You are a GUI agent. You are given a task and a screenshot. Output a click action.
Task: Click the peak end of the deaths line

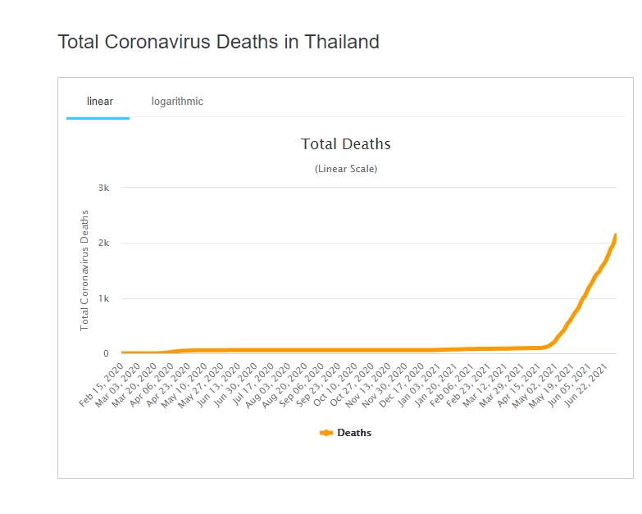coord(615,236)
